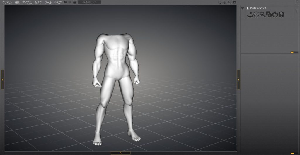Click the video camera icon beside arrows
The image size is (300, 155).
coord(75,2)
